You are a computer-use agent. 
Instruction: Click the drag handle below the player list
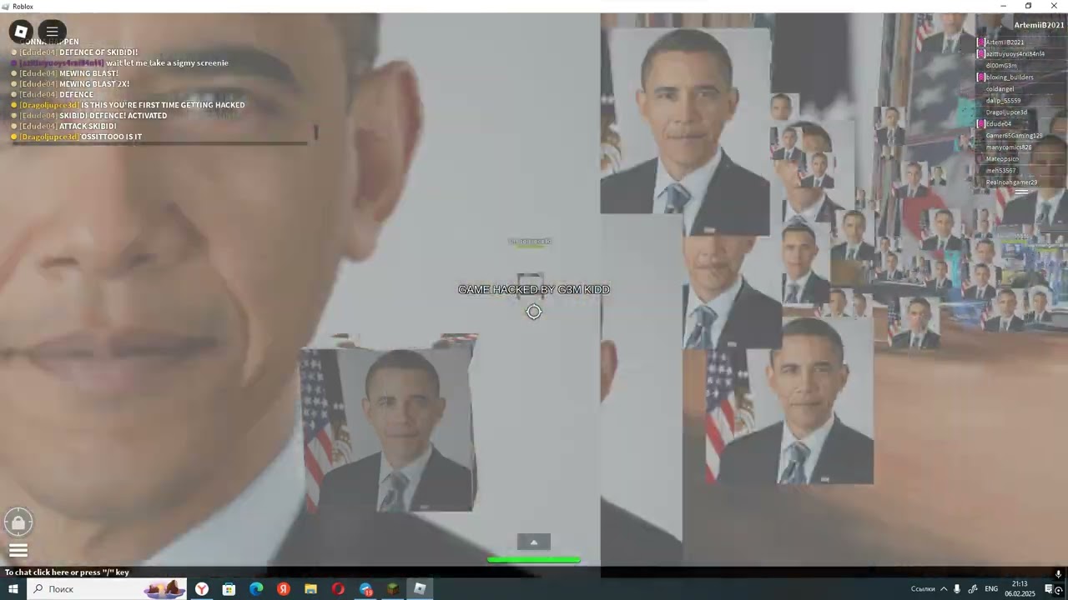(1021, 192)
